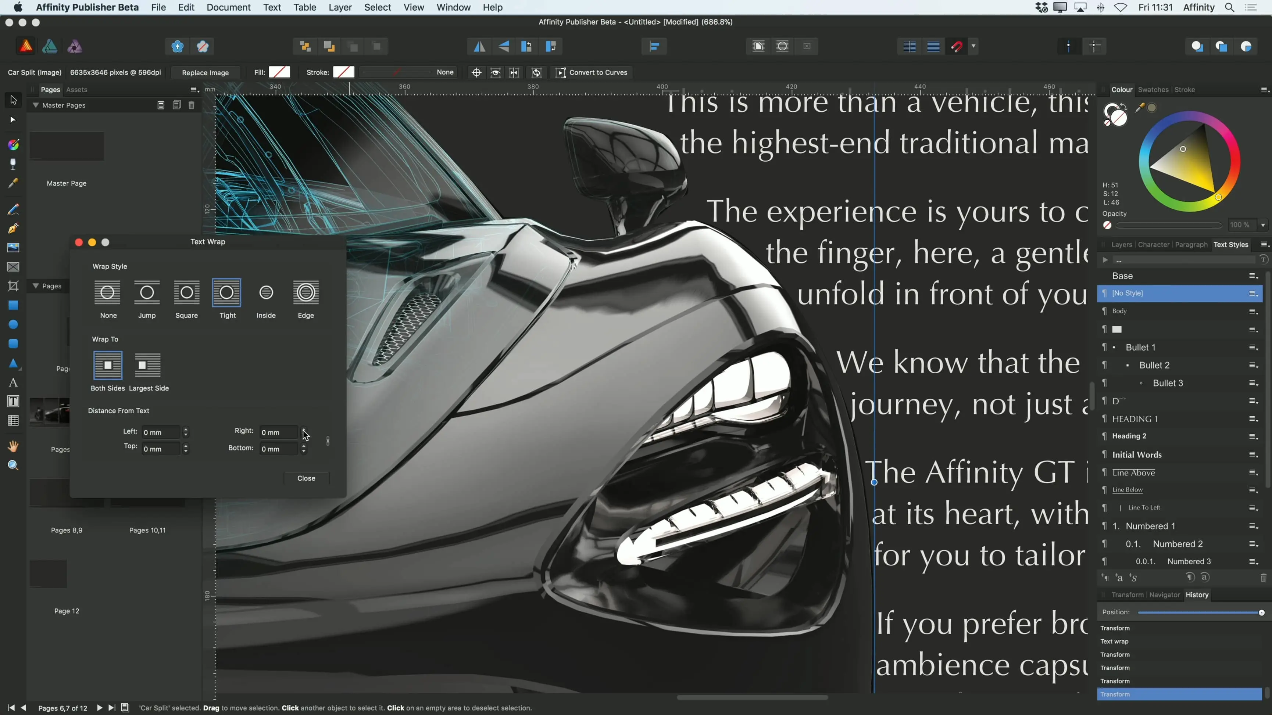The image size is (1272, 715).
Task: Switch to the Paragraph tab
Action: tap(1191, 245)
